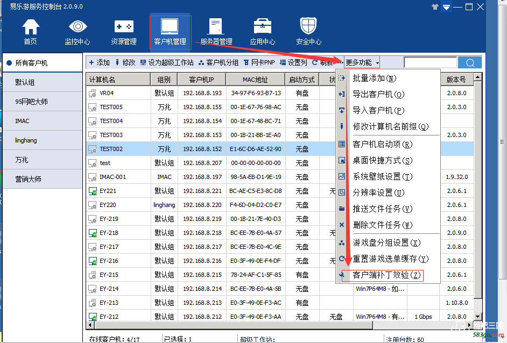Image resolution: width=507 pixels, height=343 pixels.
Task: Click 添加 in the toolbar
Action: point(100,63)
